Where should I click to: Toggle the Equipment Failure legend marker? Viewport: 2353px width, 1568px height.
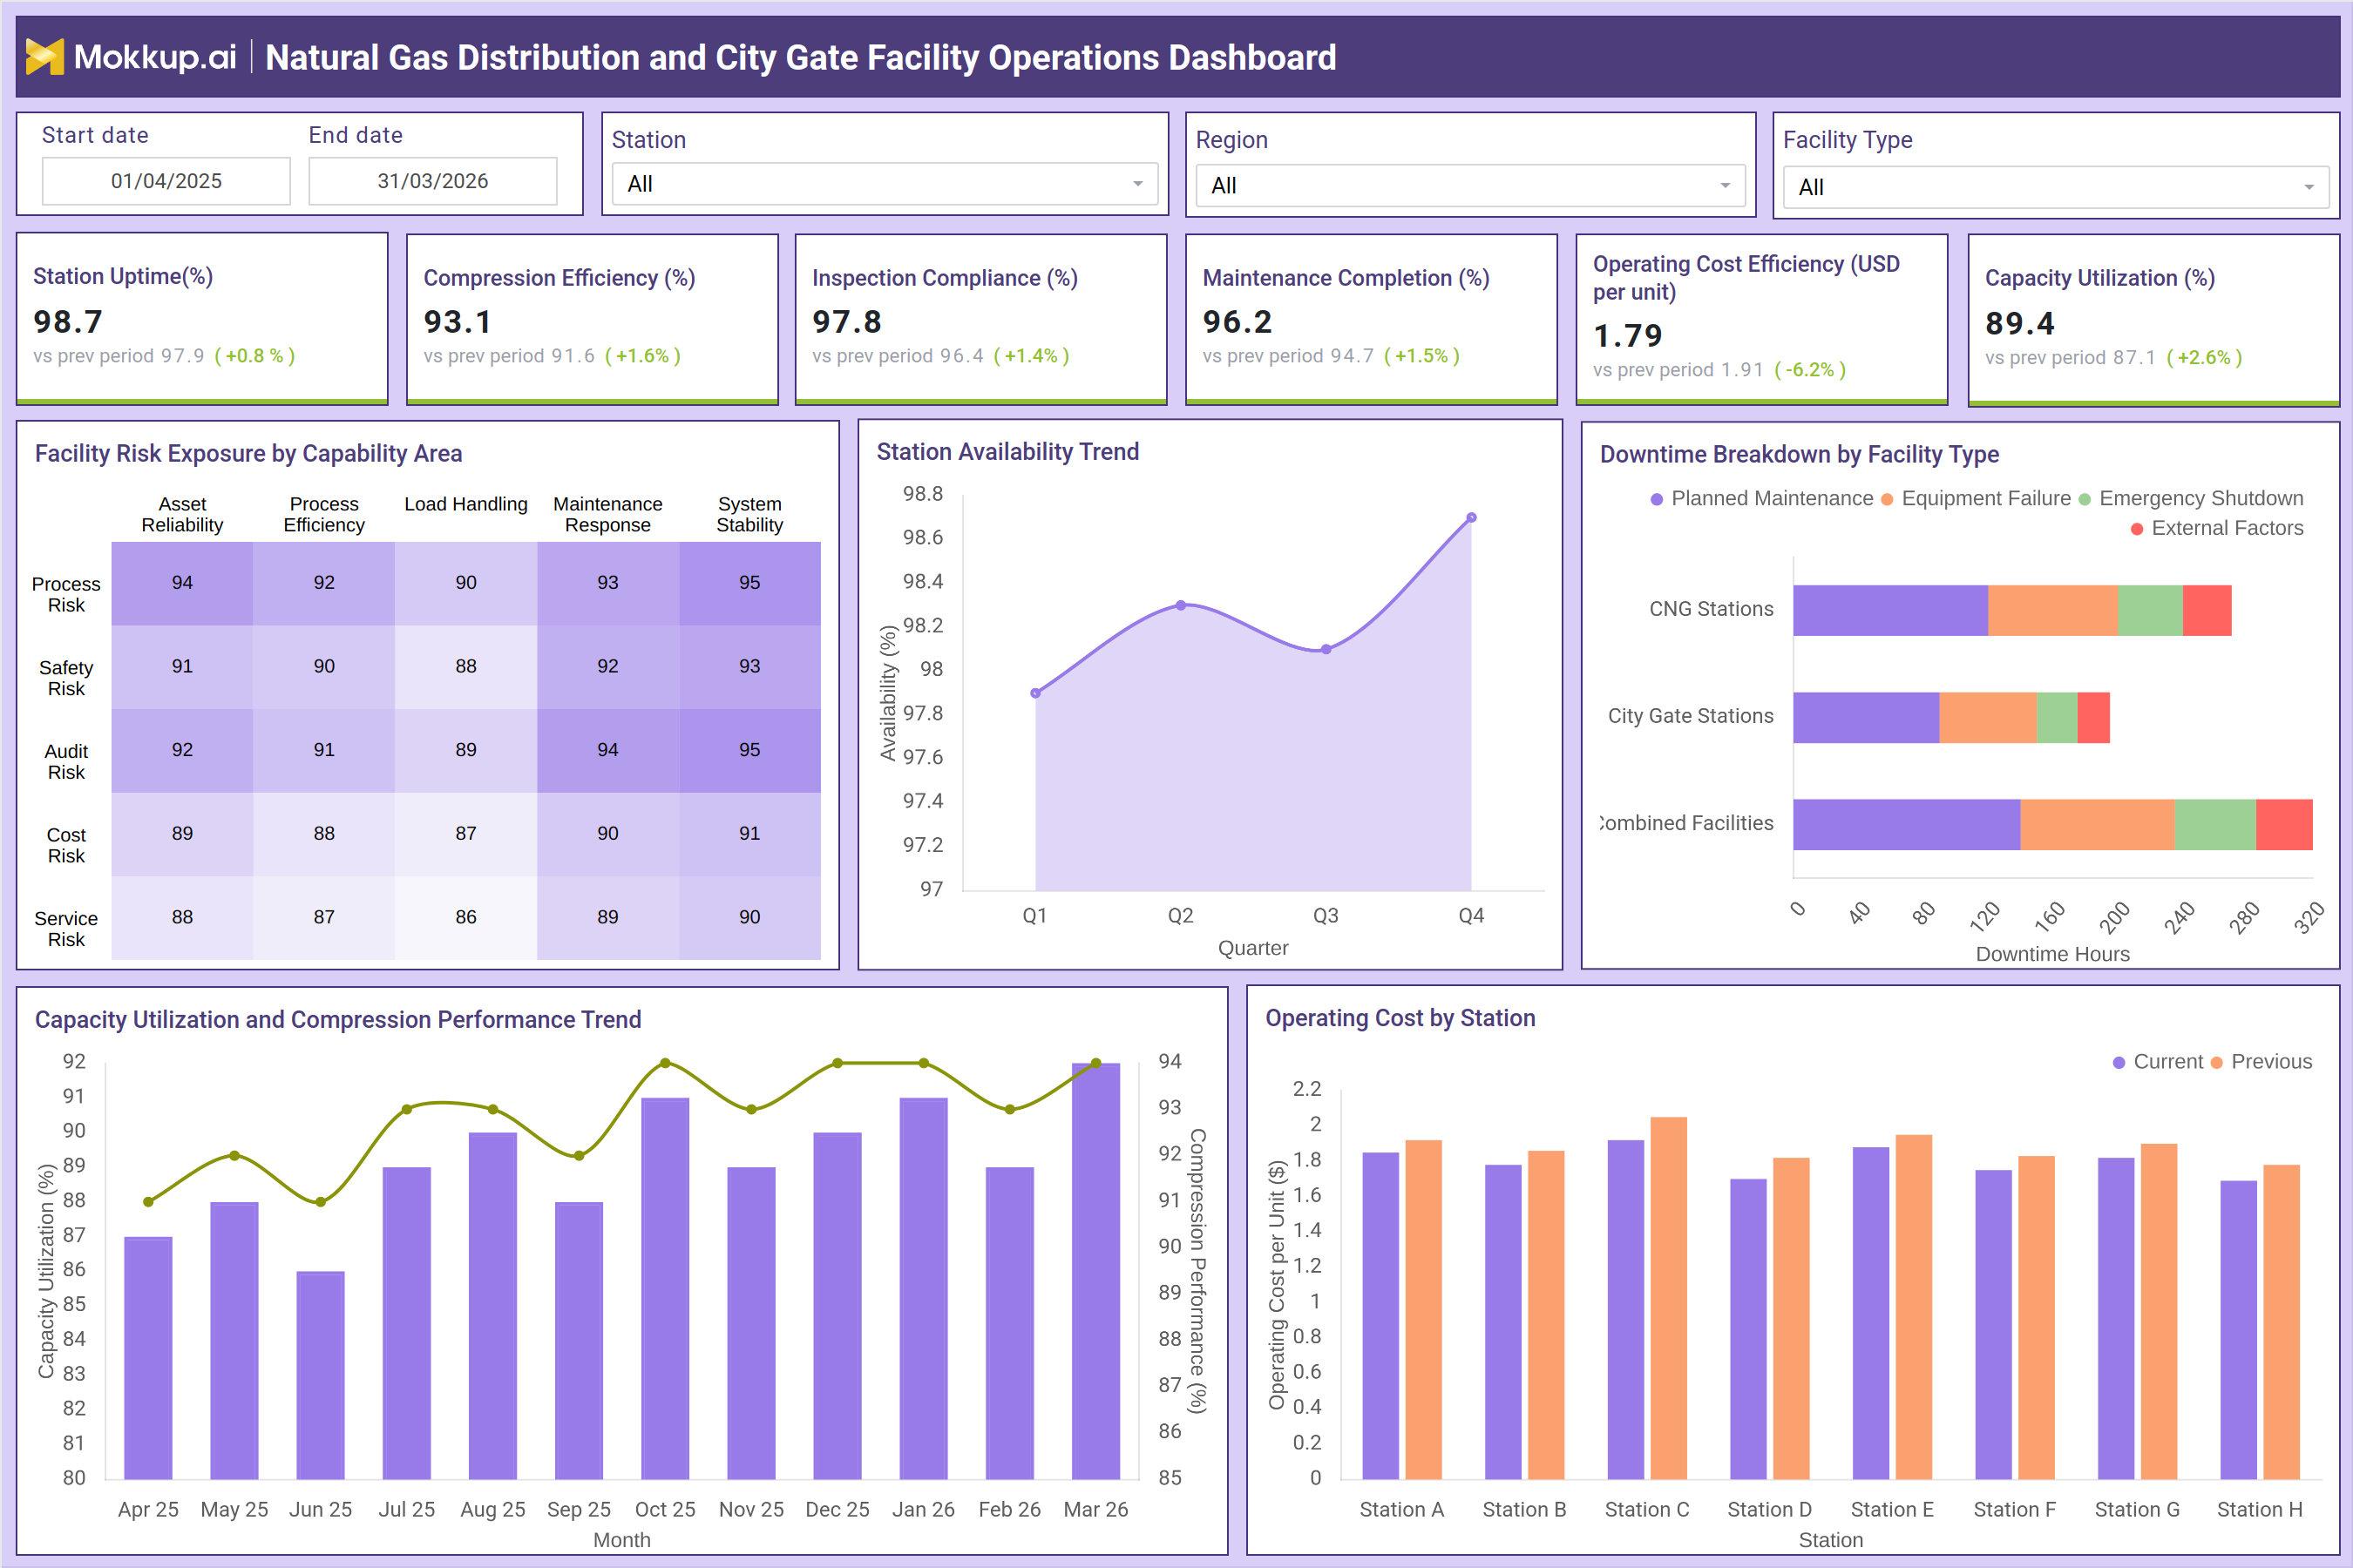point(1887,499)
